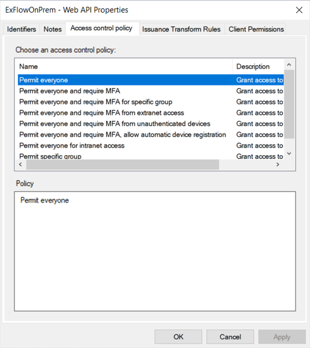
Task: Click inside the Policy description box
Action: point(155,251)
